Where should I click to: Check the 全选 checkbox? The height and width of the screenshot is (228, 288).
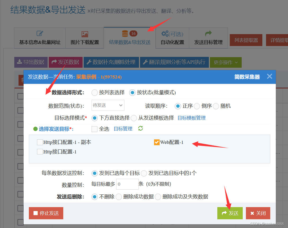[94, 129]
